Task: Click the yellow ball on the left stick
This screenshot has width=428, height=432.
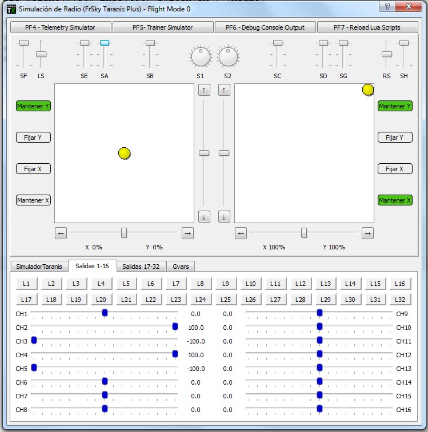Action: point(125,153)
